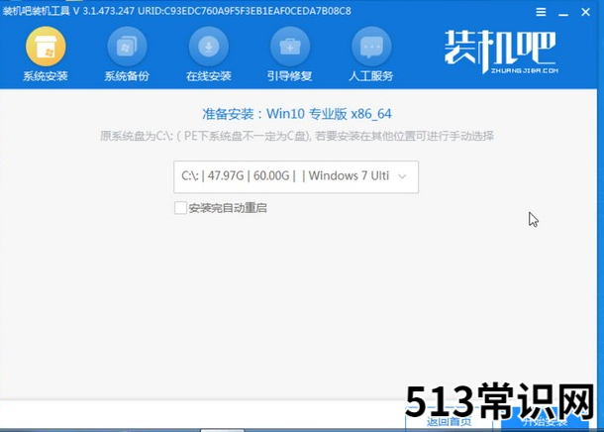Open the hamburger menu in the title bar
The image size is (604, 432).
(x=541, y=12)
